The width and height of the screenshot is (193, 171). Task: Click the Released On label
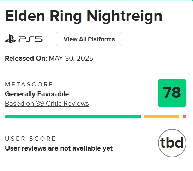point(26,58)
